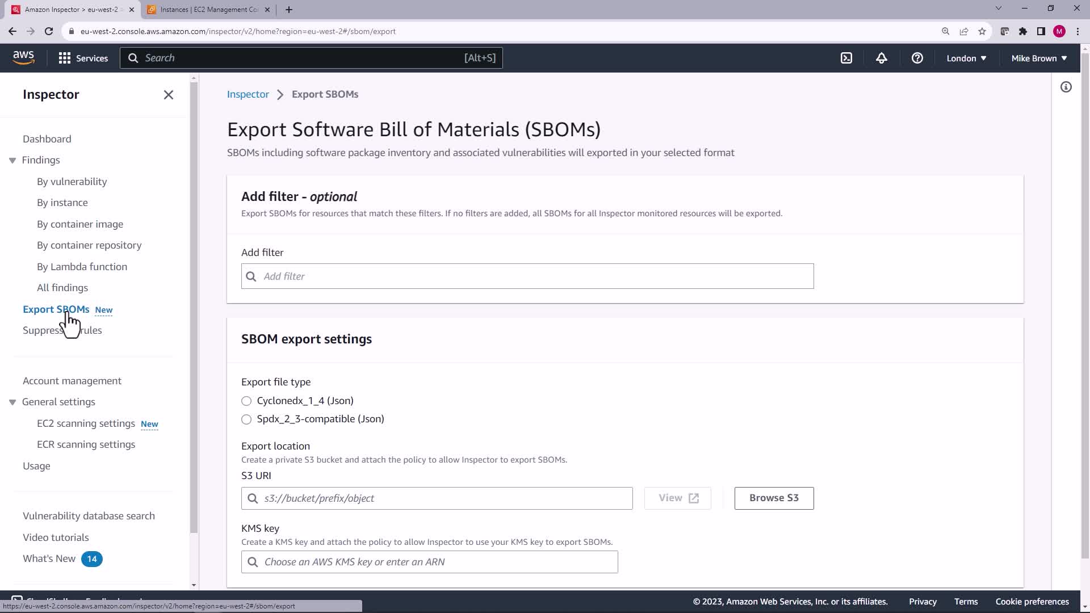Click the AWS logo home icon

23,57
